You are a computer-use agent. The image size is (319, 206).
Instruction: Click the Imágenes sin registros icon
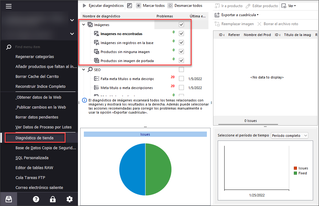coord(96,43)
